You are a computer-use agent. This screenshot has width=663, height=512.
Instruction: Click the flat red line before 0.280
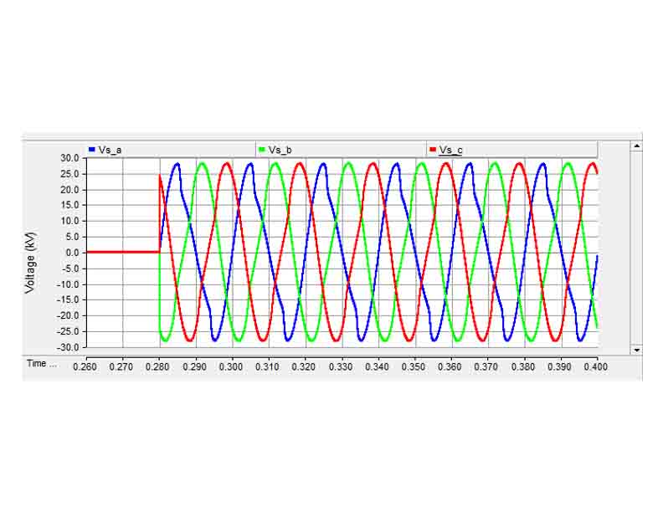point(121,252)
